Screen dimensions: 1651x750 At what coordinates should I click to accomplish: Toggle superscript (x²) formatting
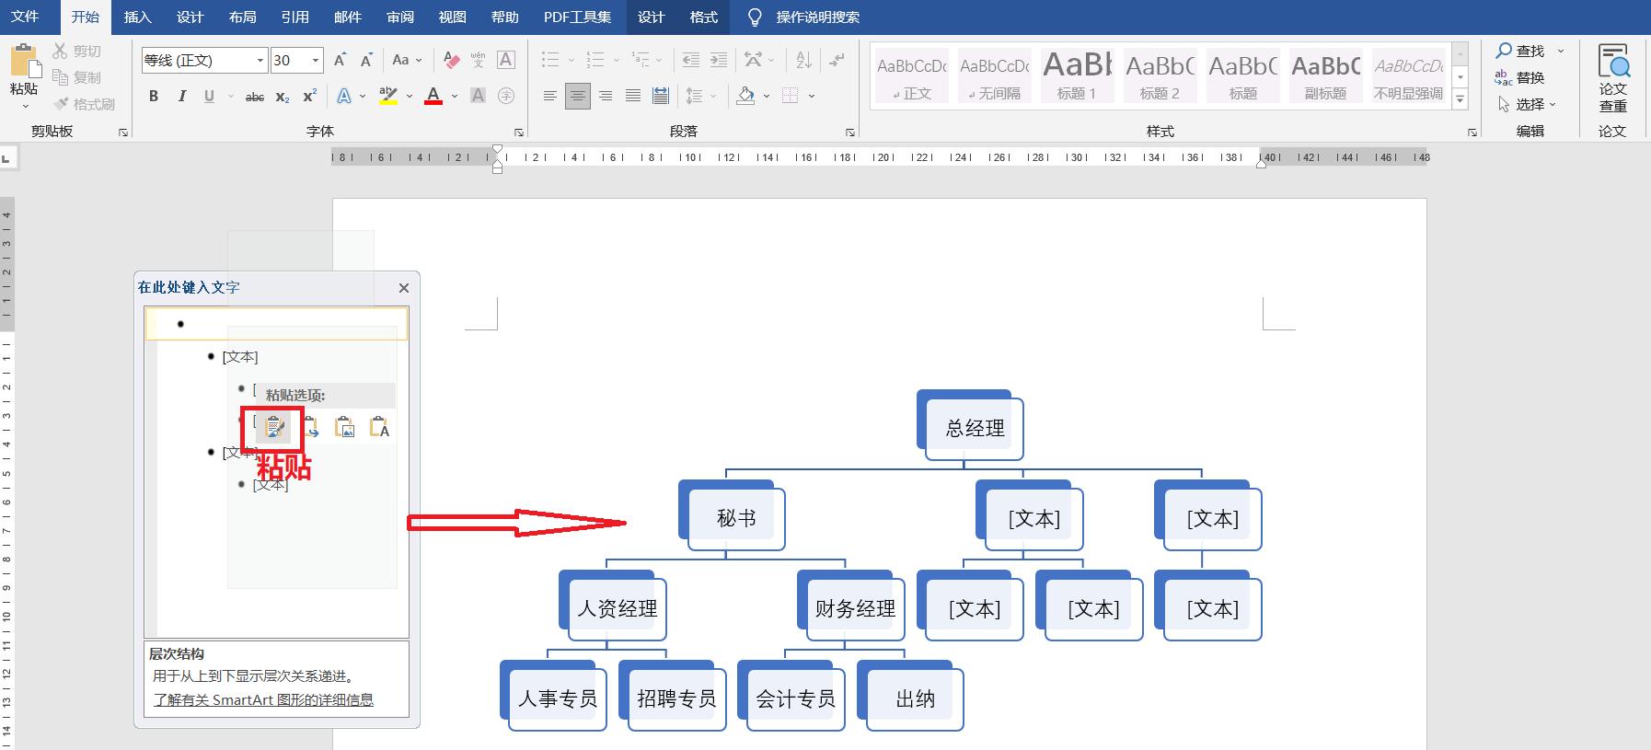coord(310,96)
